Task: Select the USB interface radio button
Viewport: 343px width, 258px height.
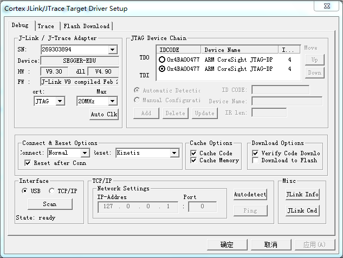Action: (x=25, y=191)
